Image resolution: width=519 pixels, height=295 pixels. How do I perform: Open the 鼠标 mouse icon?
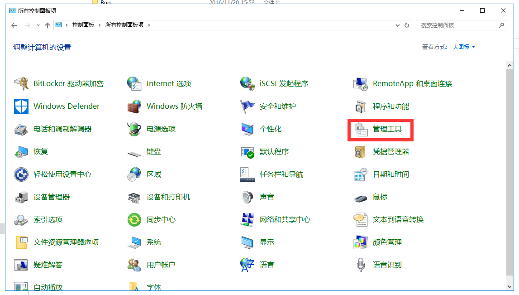coord(361,198)
